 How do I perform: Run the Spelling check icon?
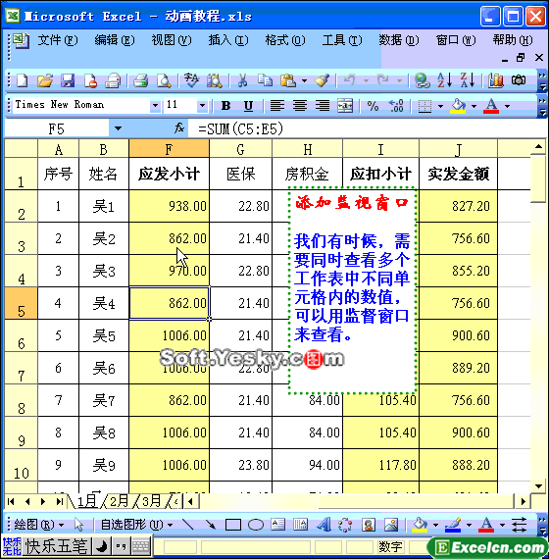click(x=191, y=80)
